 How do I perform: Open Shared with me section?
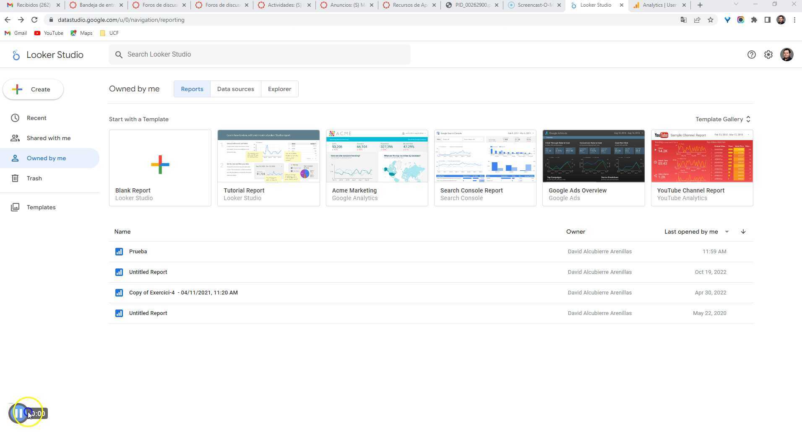[x=49, y=138]
